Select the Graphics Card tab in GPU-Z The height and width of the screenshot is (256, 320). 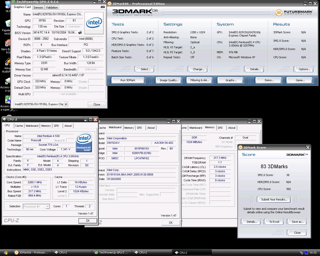point(22,7)
